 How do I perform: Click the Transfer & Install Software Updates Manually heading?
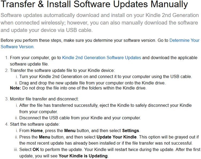pyautogui.click(x=94, y=5)
